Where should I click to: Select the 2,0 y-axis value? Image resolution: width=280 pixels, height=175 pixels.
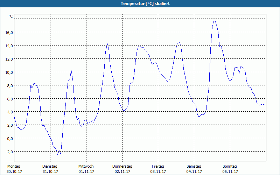10,125
